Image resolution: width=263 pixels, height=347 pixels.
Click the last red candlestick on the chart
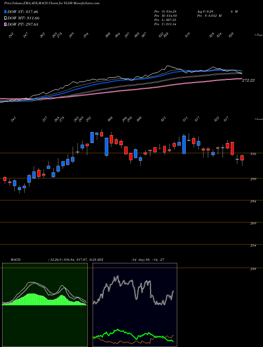pos(242,158)
